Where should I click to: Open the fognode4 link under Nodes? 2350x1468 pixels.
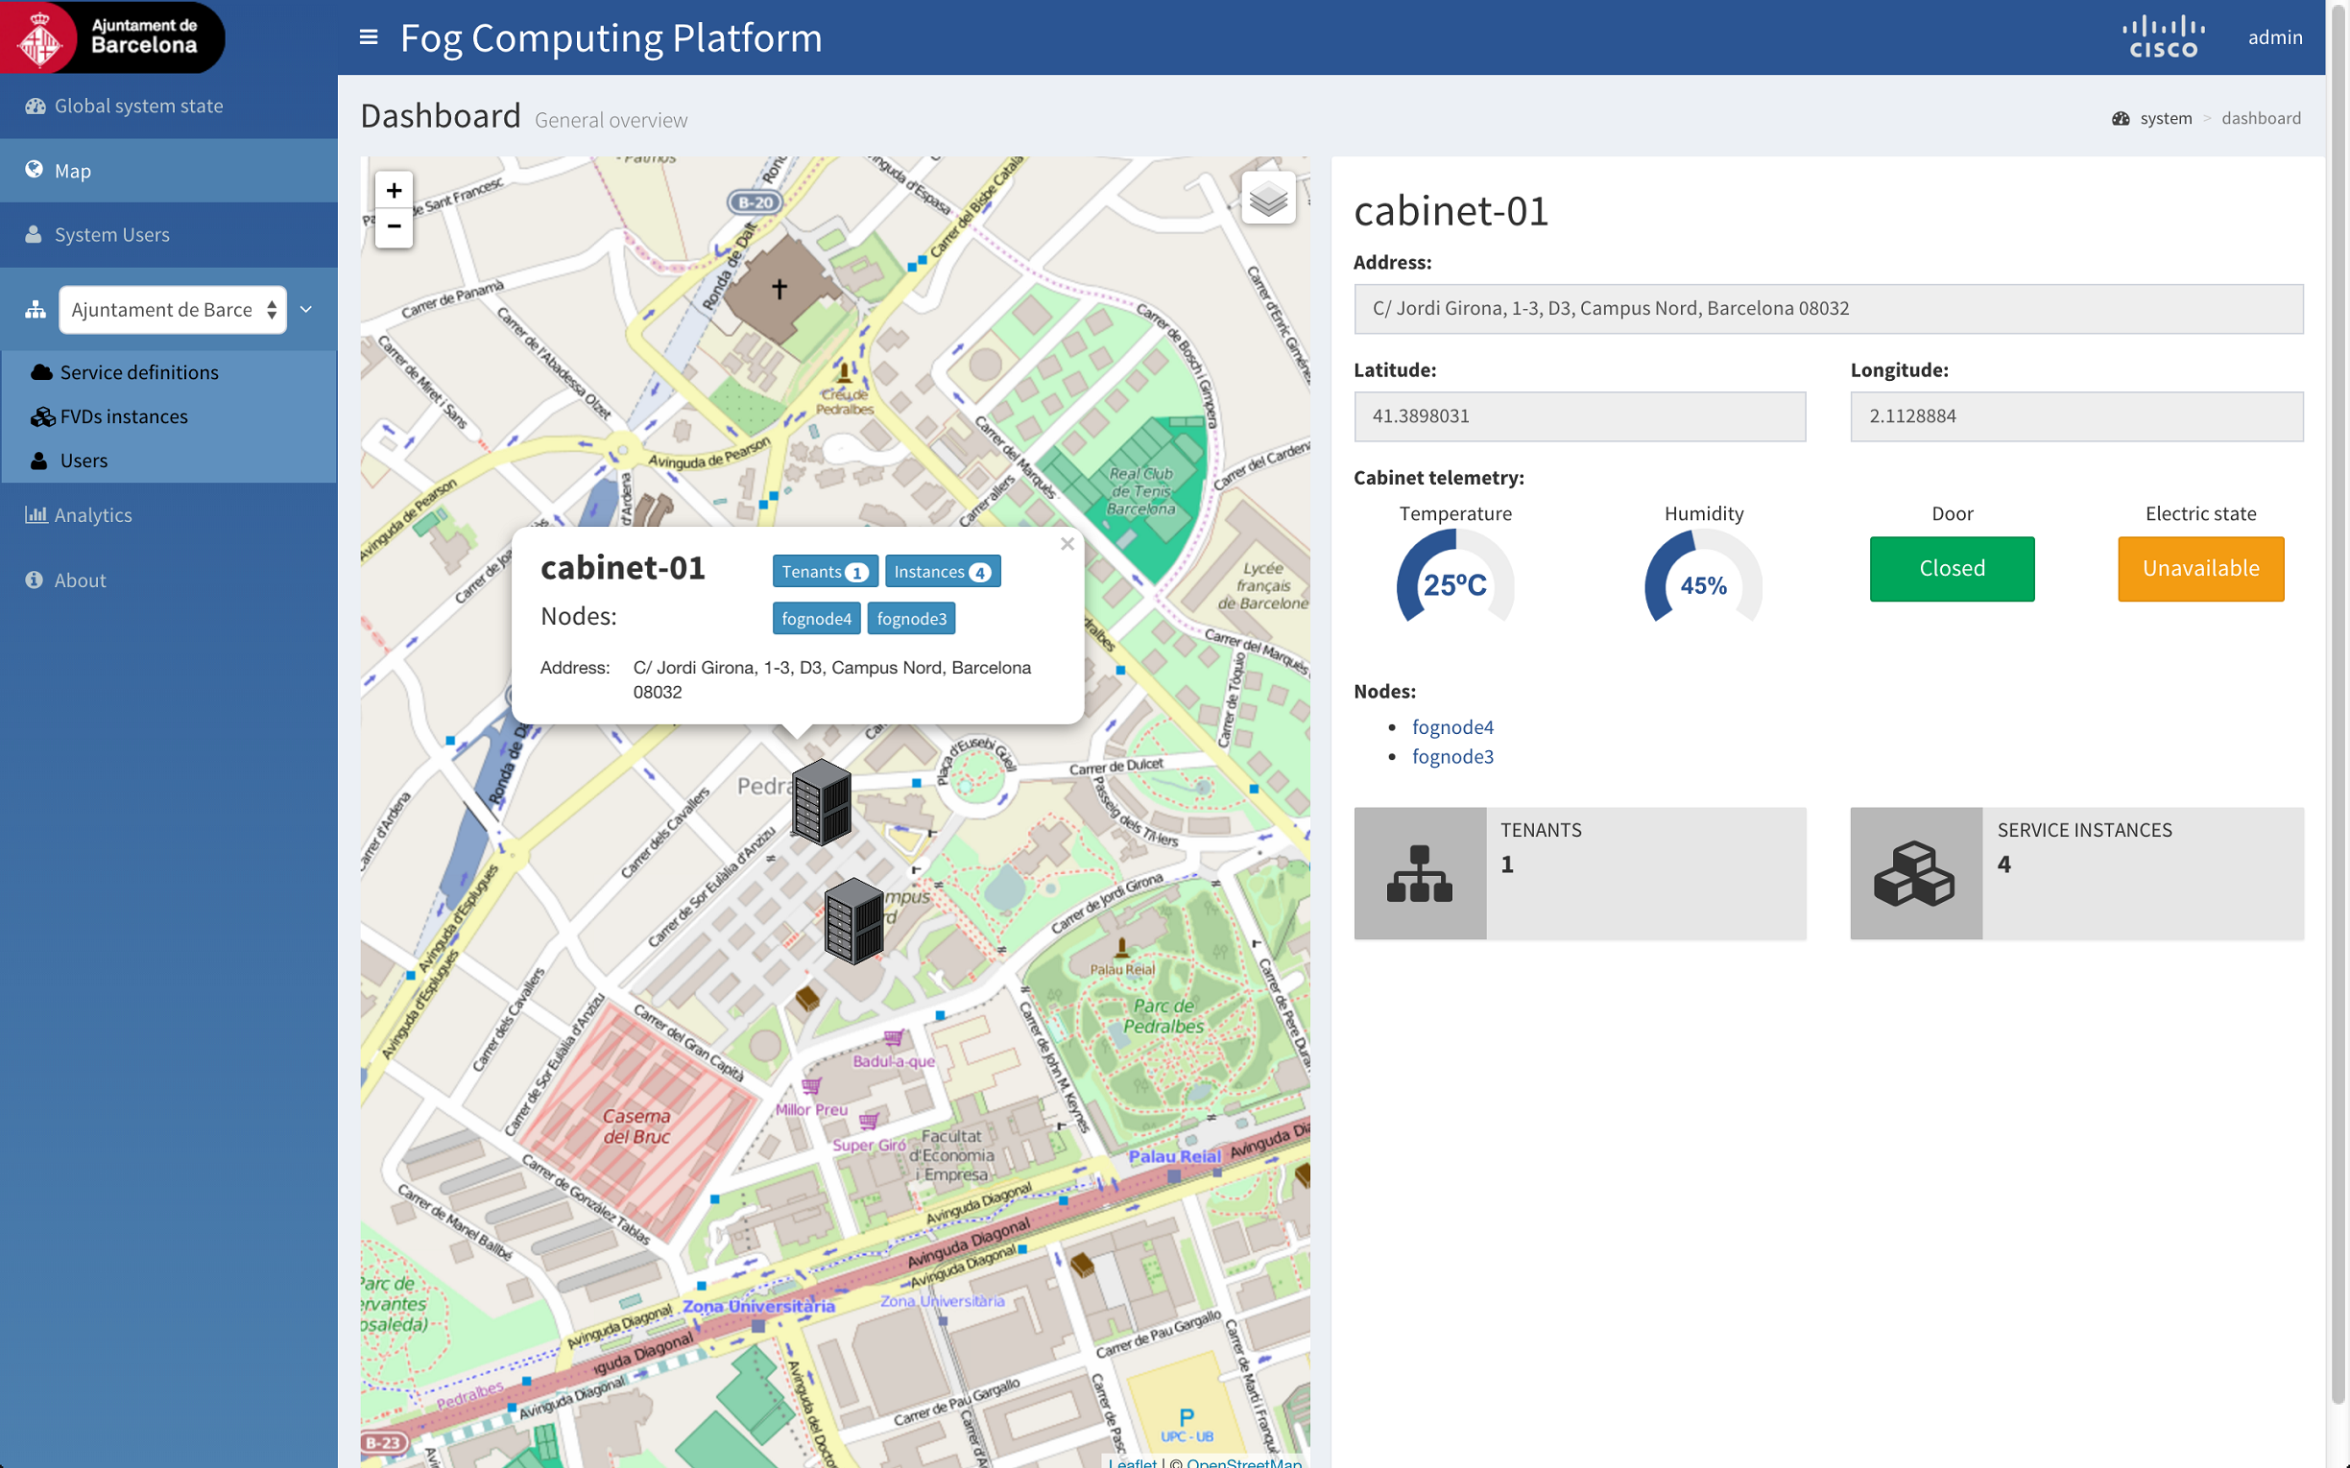1452,726
